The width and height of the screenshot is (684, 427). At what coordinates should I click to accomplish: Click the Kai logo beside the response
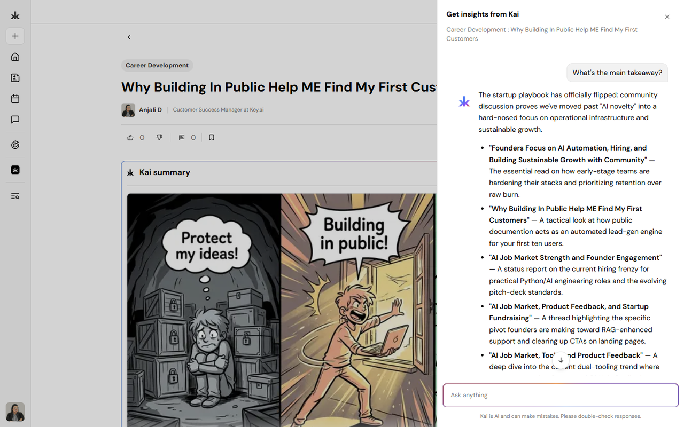(464, 101)
